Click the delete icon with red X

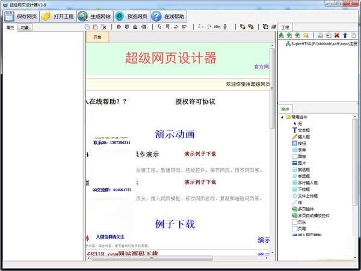tap(103, 27)
